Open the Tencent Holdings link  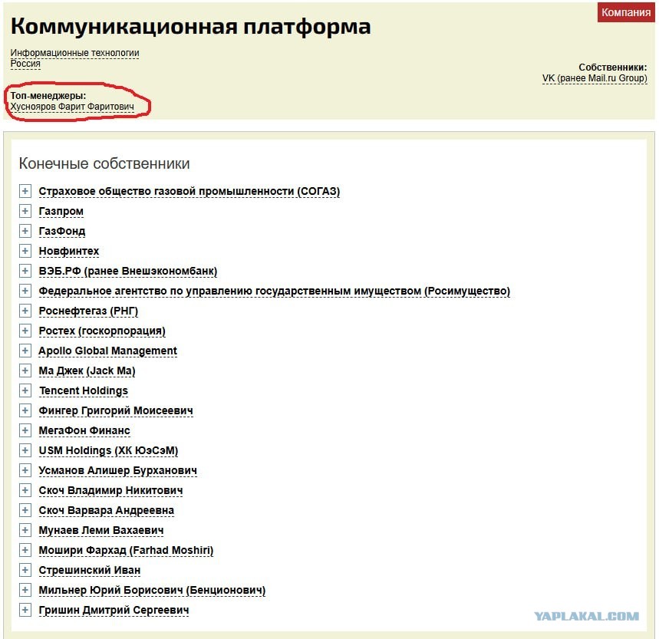tap(83, 391)
